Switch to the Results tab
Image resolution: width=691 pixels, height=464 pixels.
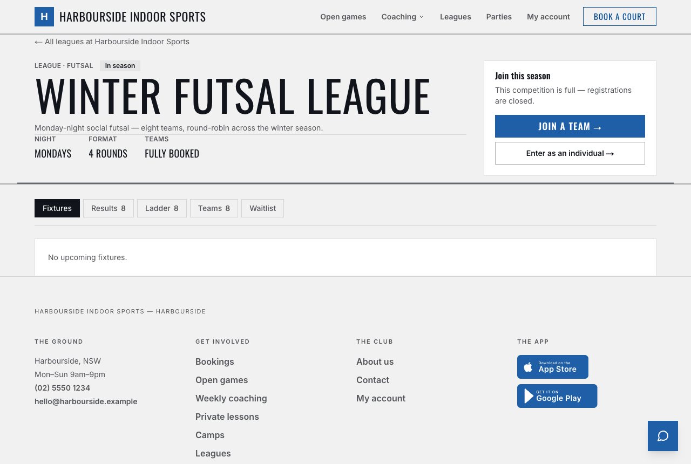109,208
